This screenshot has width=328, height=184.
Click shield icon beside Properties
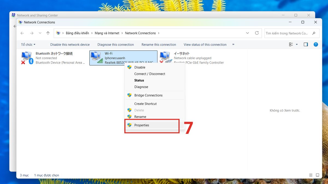coord(130,125)
